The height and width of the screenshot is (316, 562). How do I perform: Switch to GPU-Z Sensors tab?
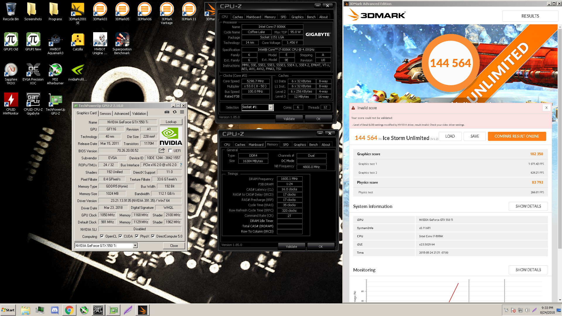click(105, 114)
